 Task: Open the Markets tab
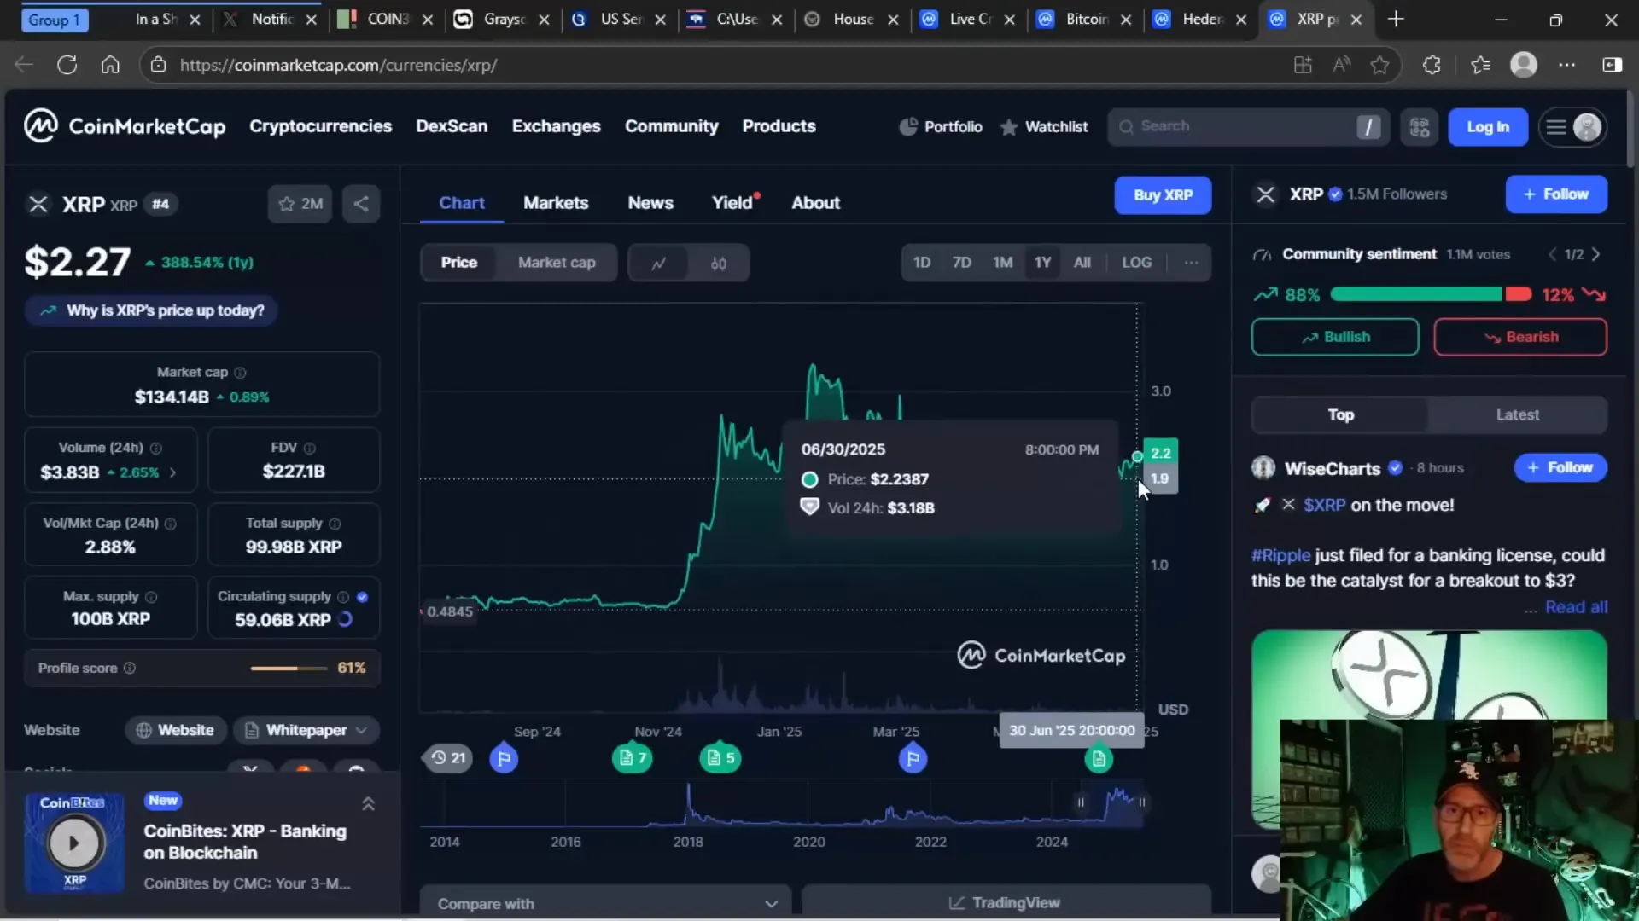point(556,203)
